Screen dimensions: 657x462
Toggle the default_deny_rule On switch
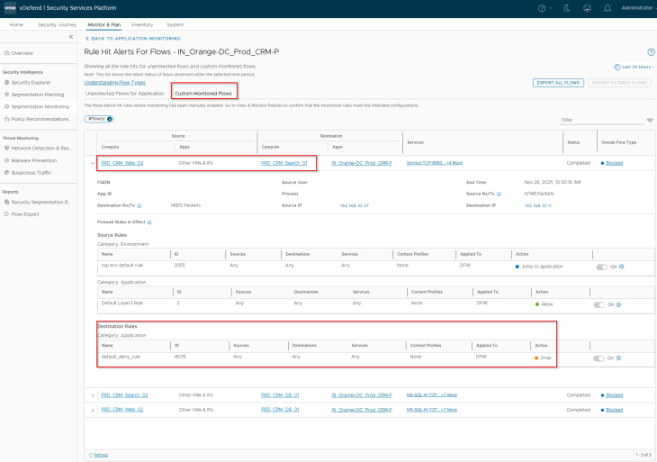[x=601, y=358]
